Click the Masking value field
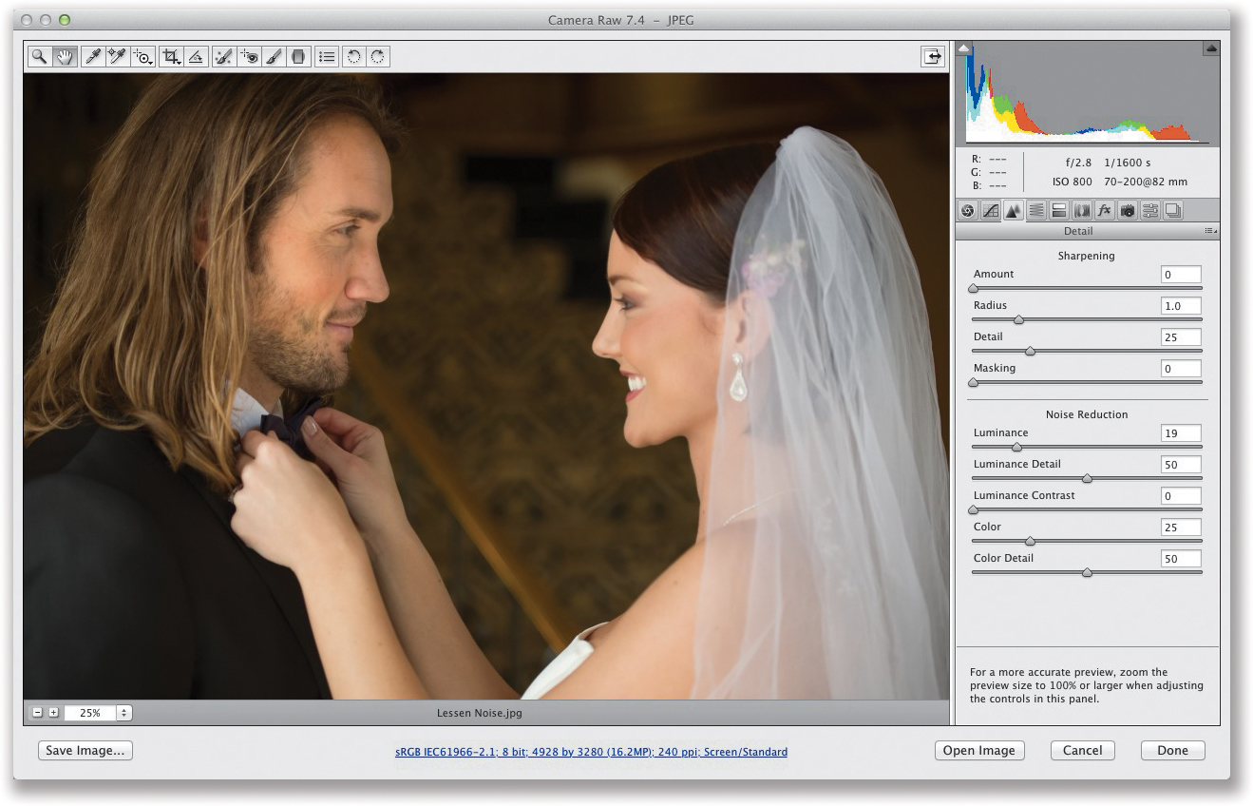 click(x=1181, y=369)
